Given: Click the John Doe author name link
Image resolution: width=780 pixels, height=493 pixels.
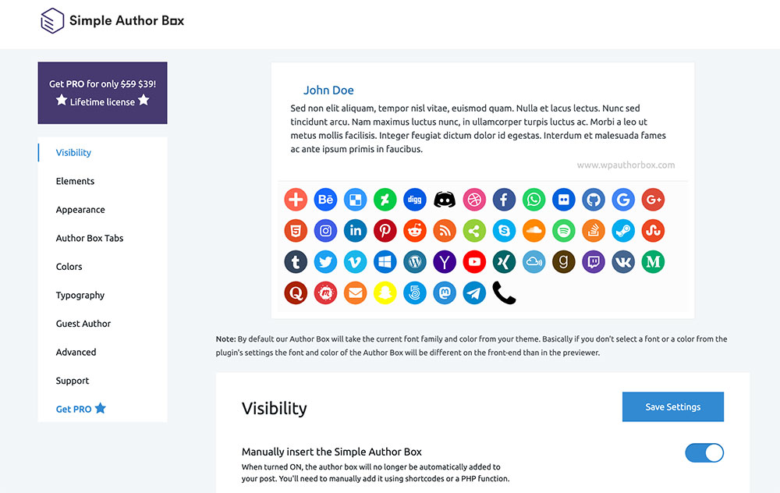Looking at the screenshot, I should click(328, 90).
